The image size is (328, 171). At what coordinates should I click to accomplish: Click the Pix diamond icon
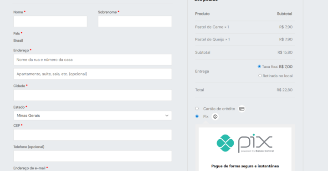[x=215, y=116]
